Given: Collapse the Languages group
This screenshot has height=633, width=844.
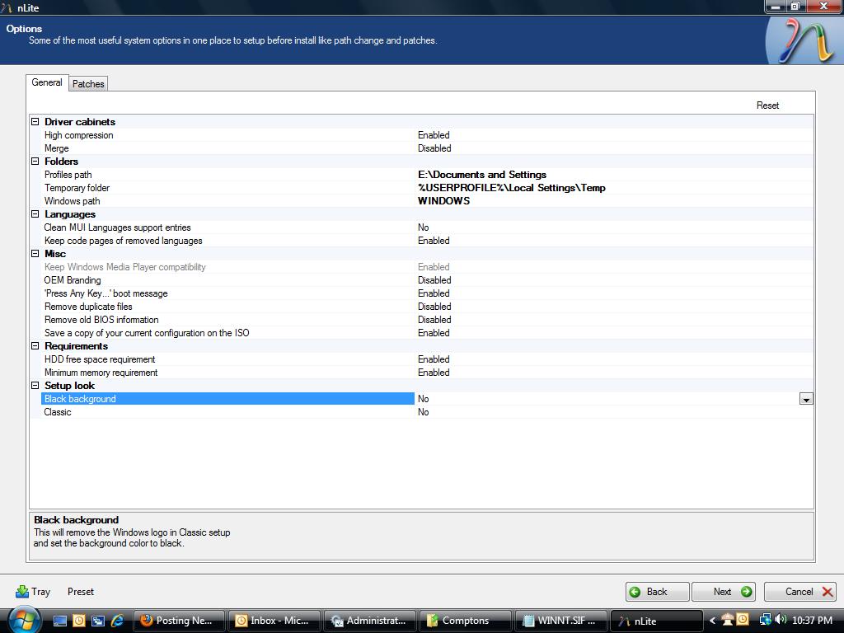Looking at the screenshot, I should 35,214.
